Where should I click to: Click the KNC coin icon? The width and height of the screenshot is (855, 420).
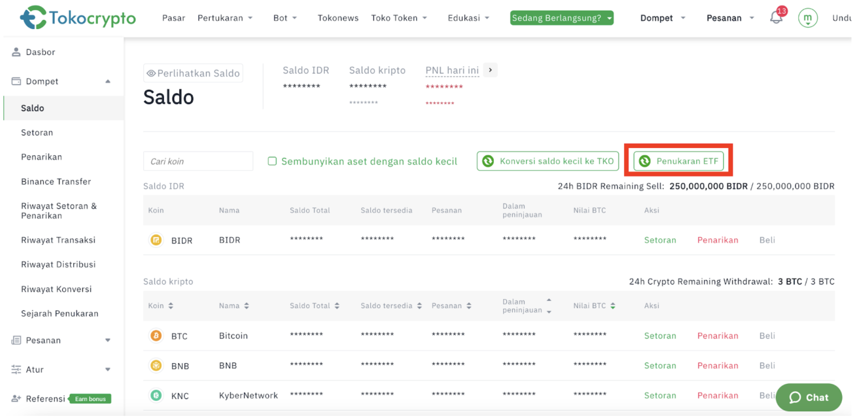click(x=156, y=396)
